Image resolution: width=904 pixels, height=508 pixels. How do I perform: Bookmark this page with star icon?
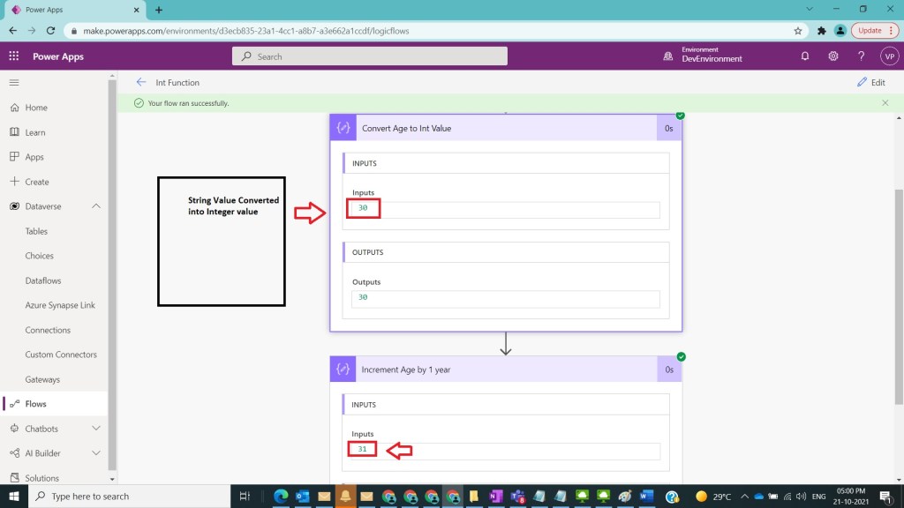pyautogui.click(x=798, y=30)
